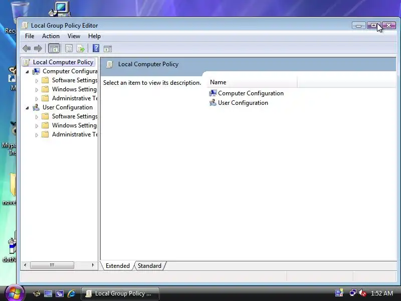Click the Back arrow toolbar button

[x=27, y=48]
